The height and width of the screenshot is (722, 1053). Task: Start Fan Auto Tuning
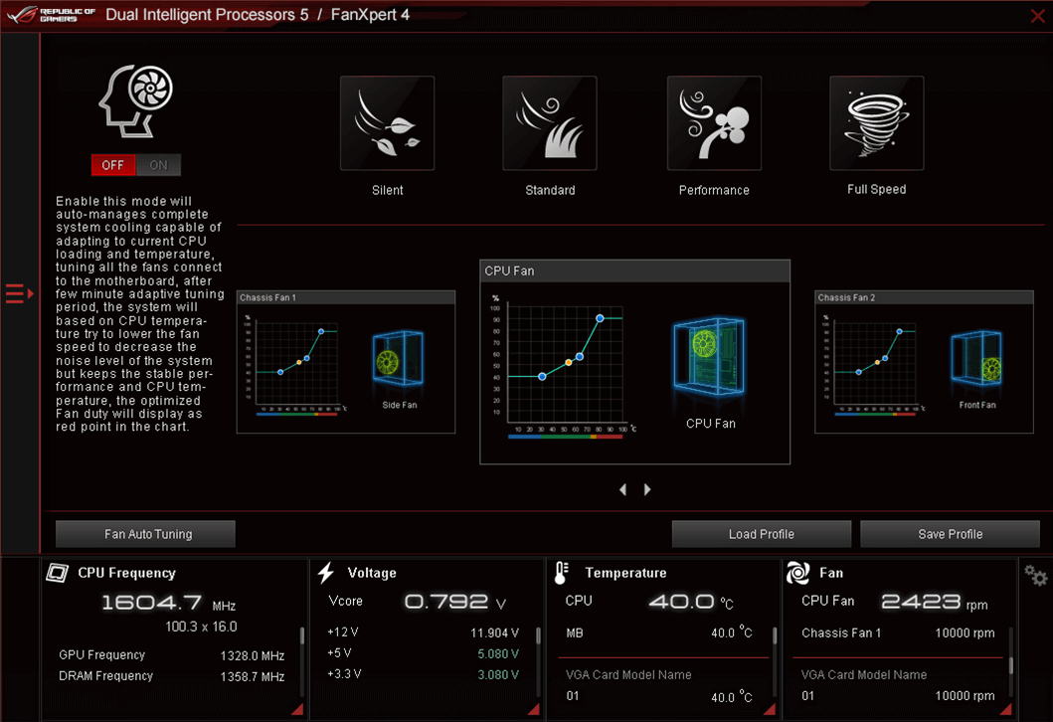146,534
